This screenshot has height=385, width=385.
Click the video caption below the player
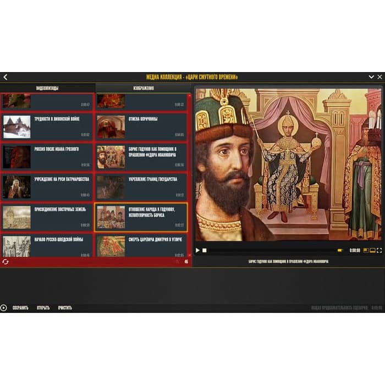point(288,261)
